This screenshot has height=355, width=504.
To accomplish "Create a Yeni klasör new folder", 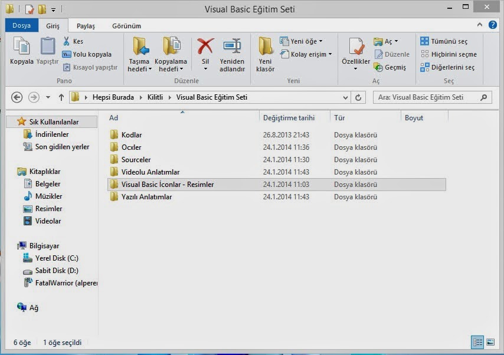I will (x=265, y=55).
